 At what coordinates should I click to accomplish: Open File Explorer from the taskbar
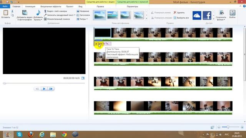pyautogui.click(x=53, y=135)
